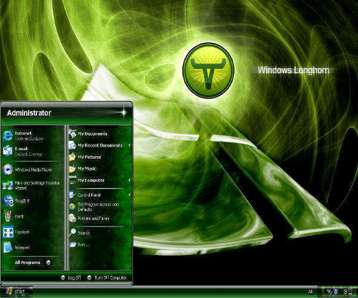Screen dimensions: 358x298
Task: Select Run... menu entry
Action: [x=99, y=245]
